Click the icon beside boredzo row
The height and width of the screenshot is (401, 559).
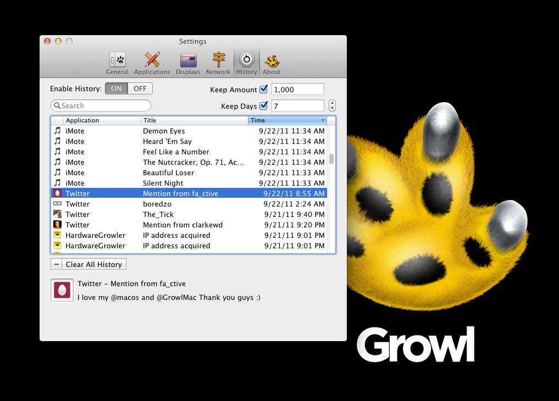tap(57, 204)
